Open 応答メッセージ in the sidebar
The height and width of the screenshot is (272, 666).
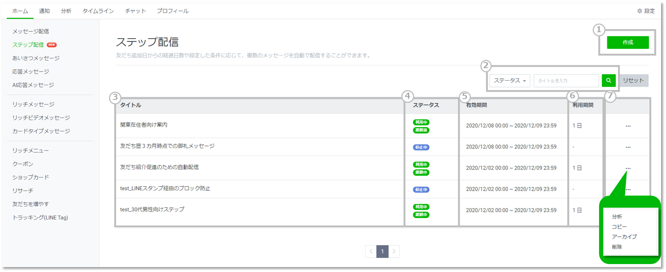(31, 71)
